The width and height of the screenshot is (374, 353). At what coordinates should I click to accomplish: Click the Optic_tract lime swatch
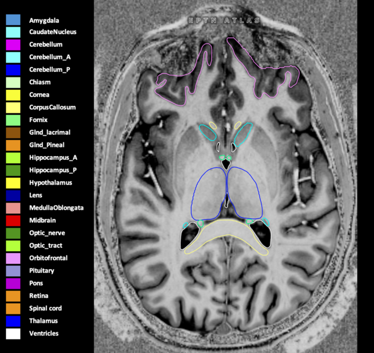pos(13,246)
